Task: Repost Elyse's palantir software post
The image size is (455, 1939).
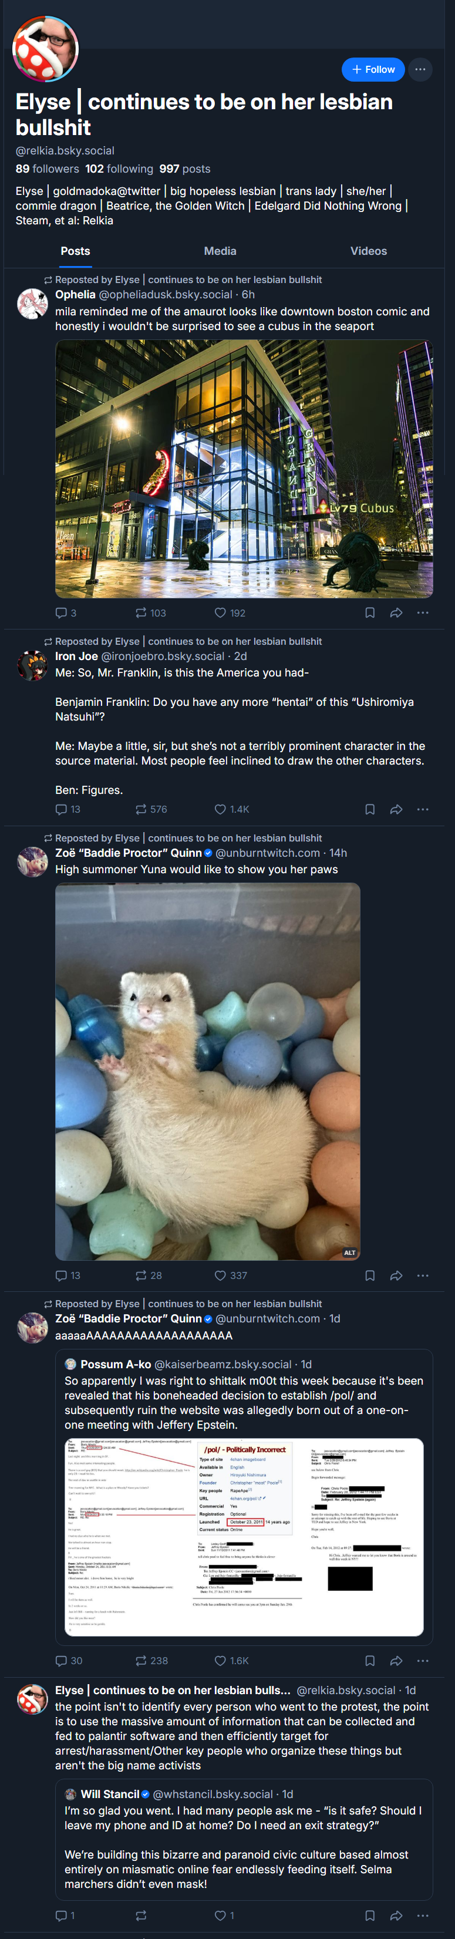Action: [141, 1916]
